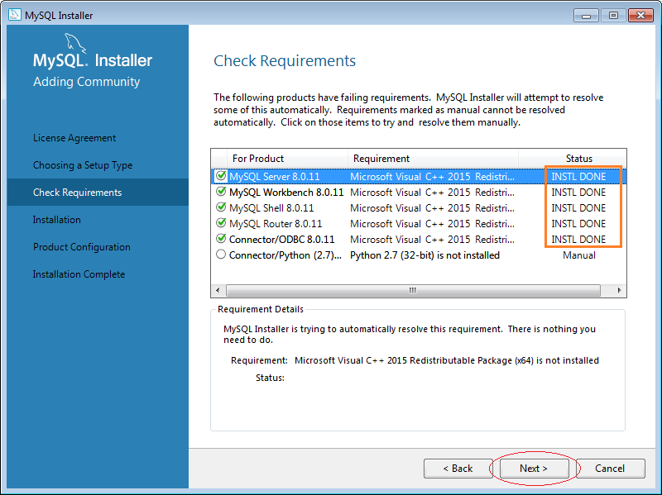Open Choosing a Setup Type step
Image resolution: width=662 pixels, height=495 pixels.
(x=83, y=165)
